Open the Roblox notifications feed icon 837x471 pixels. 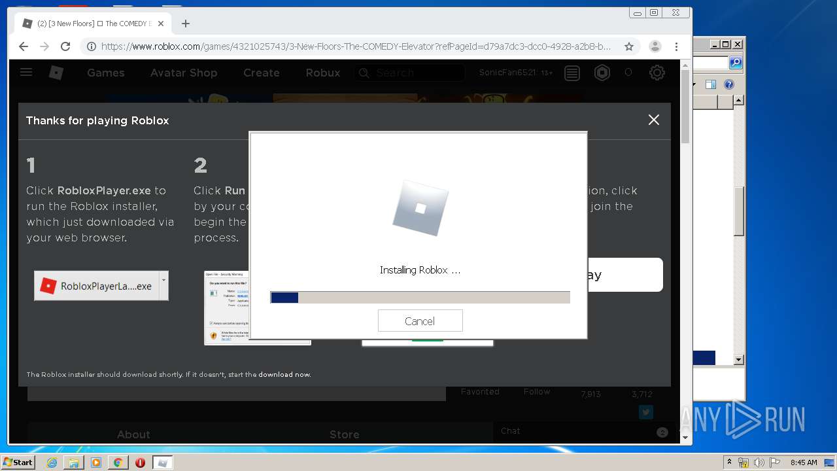572,73
